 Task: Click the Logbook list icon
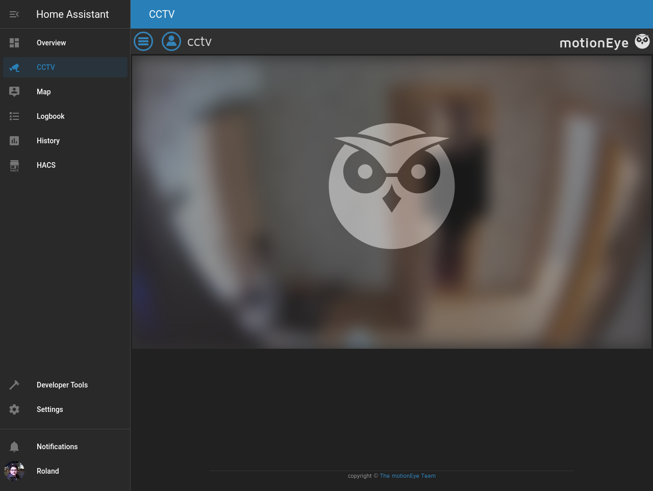point(14,116)
